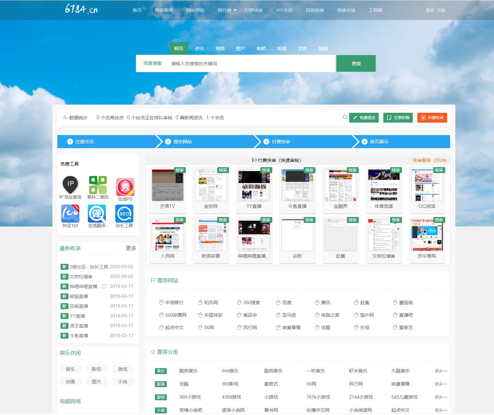Open the 草料二维码 QR code tool
Image resolution: width=494 pixels, height=415 pixels.
pyautogui.click(x=98, y=185)
